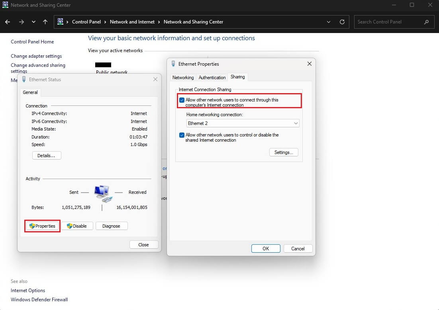Expand the recent locations chevron near back arrow

pyautogui.click(x=33, y=22)
